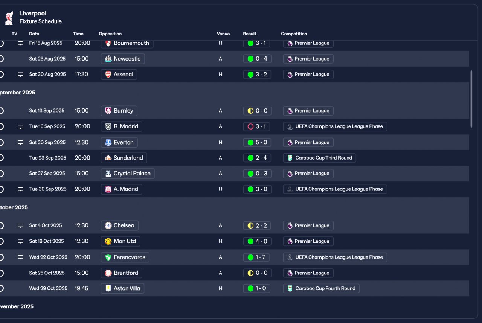View the 3 - 0 result against A. Madrid
Viewport: 482px width, 323px height.
(x=257, y=189)
